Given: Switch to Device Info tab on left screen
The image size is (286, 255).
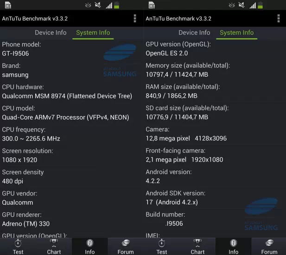Looking at the screenshot, I should [x=51, y=33].
